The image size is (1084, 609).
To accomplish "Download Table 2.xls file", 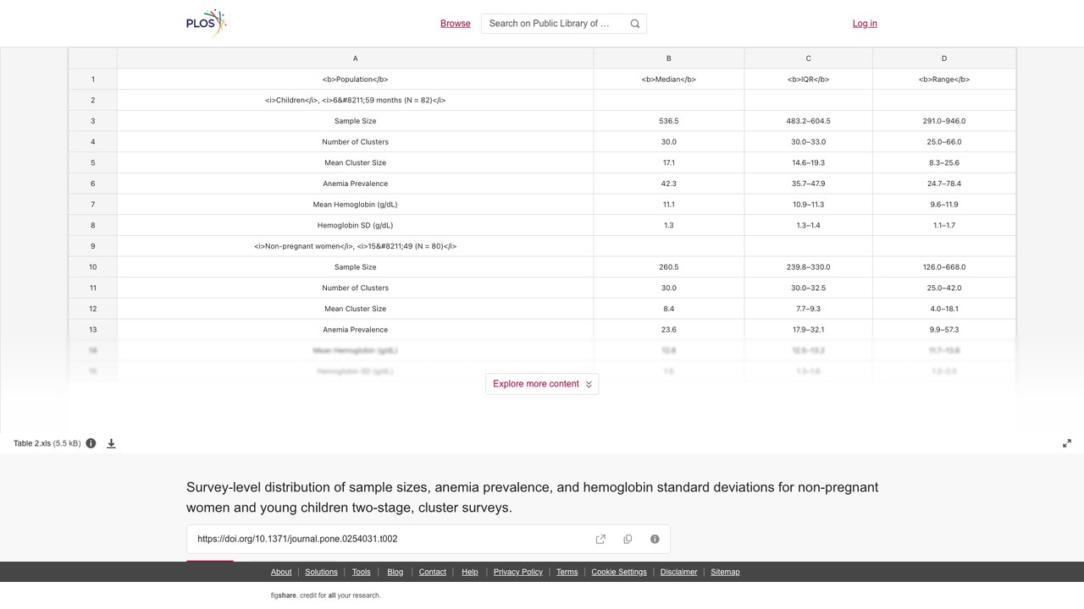I will 111,443.
